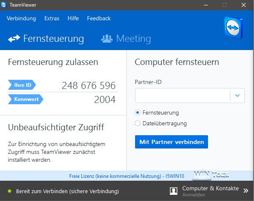Click the Meeting people icon
Screen dimensions: 254x201
click(x=107, y=39)
